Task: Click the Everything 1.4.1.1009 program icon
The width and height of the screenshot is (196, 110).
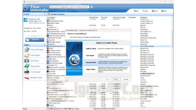Action: click(48, 69)
